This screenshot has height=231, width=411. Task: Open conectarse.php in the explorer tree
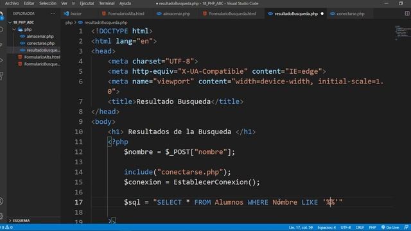40,43
